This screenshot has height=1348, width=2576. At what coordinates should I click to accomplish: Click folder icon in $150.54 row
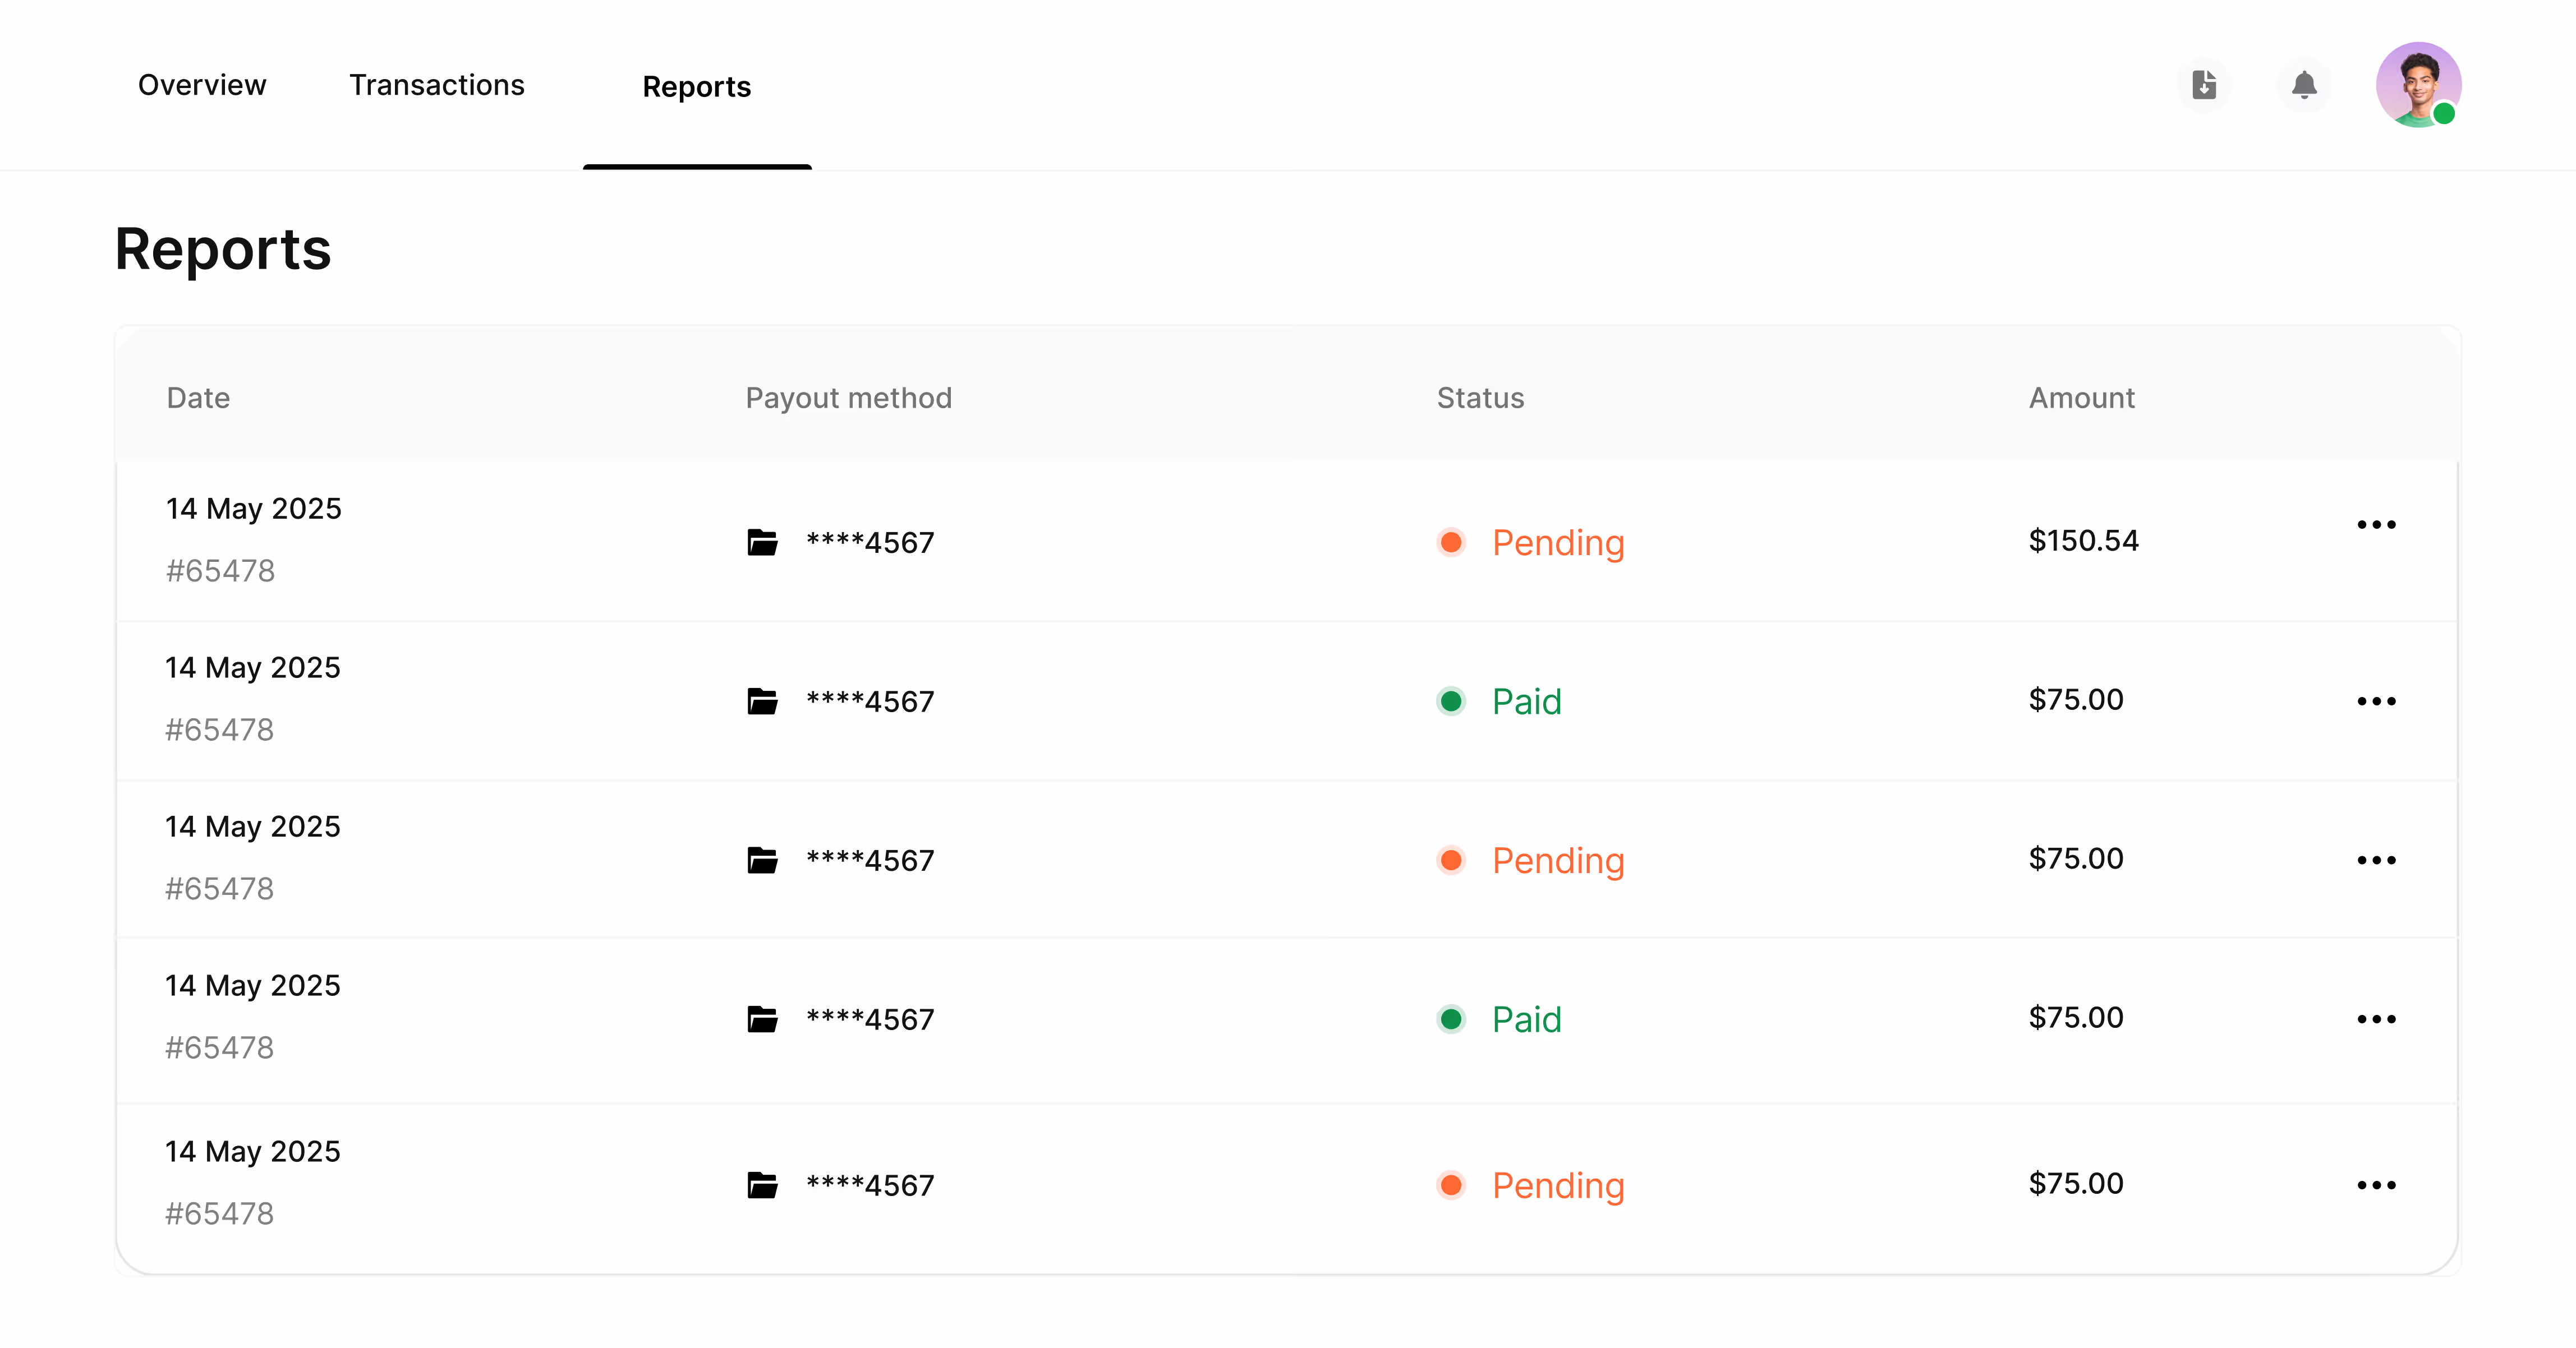pyautogui.click(x=762, y=543)
